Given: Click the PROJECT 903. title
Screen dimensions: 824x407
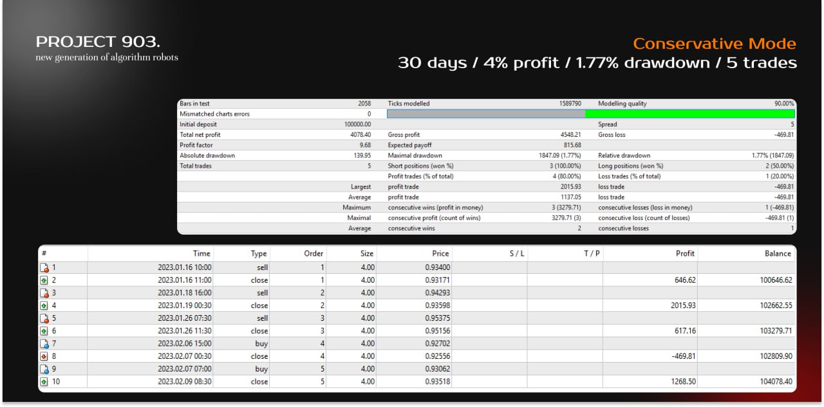Looking at the screenshot, I should pyautogui.click(x=98, y=42).
